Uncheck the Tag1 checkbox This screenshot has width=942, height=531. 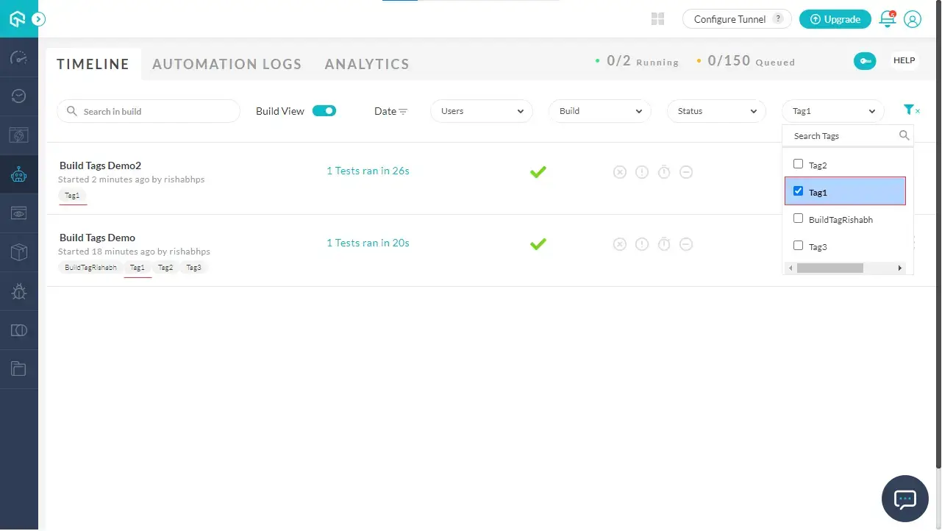pyautogui.click(x=799, y=191)
